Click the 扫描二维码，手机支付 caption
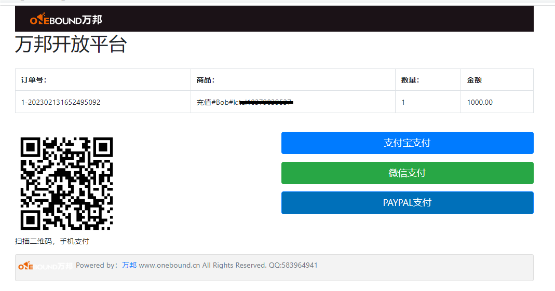 pyautogui.click(x=52, y=242)
